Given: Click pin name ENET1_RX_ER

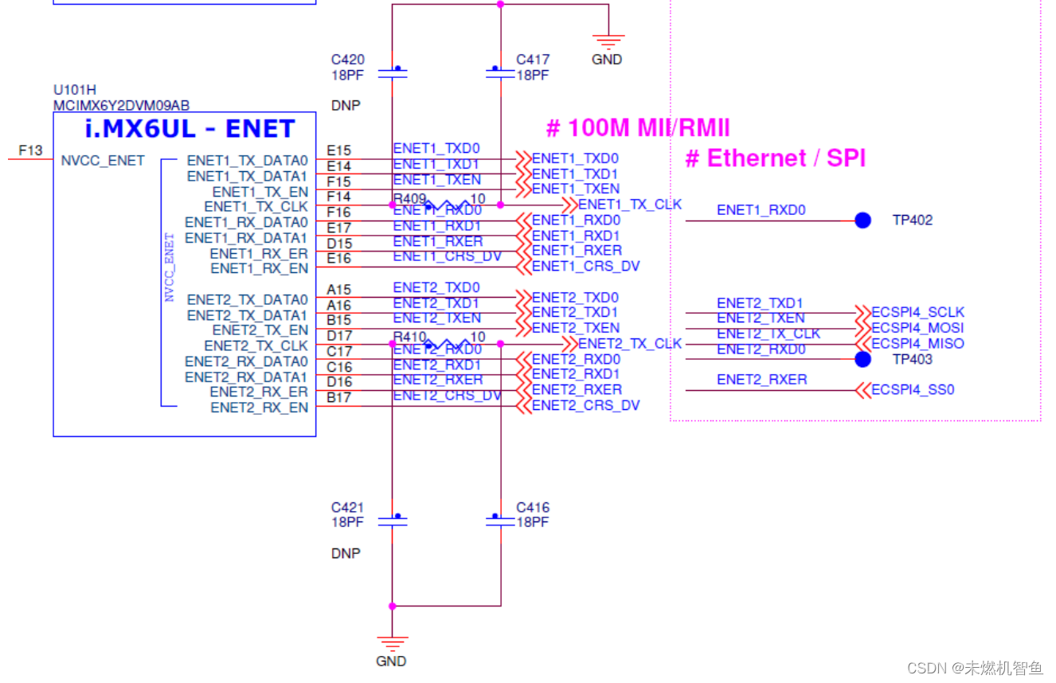Looking at the screenshot, I should tap(260, 254).
